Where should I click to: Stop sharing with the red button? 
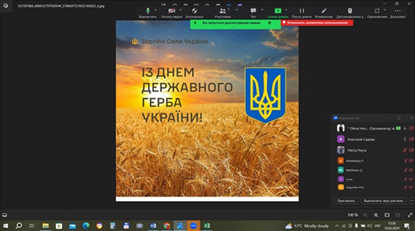pyautogui.click(x=317, y=23)
